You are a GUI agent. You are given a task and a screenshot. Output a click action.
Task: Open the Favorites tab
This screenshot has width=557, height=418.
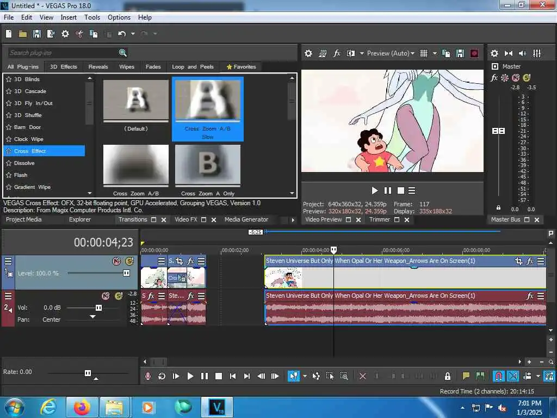coord(241,67)
